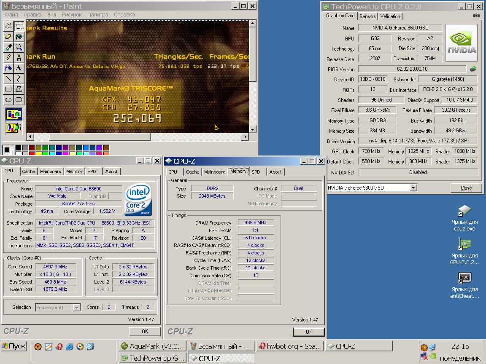Select the free-form select tool in Paint
The height and width of the screenshot is (364, 486).
(8, 26)
